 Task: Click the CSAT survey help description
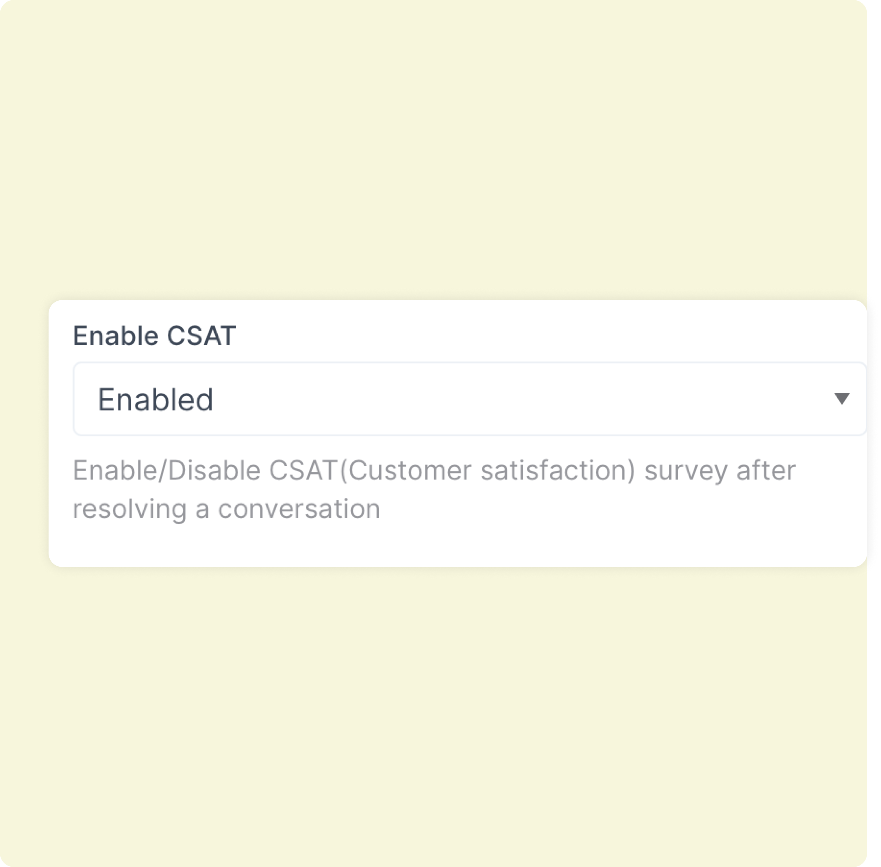coord(434,489)
